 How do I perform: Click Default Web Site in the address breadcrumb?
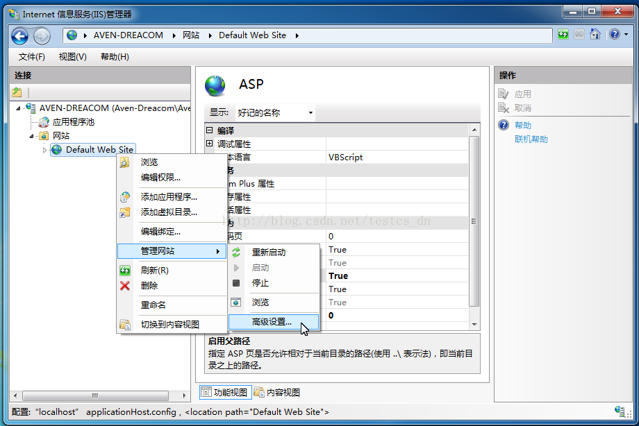click(252, 35)
